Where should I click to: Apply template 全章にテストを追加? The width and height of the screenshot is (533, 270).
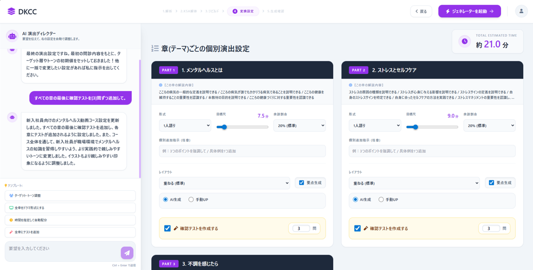[x=70, y=232]
